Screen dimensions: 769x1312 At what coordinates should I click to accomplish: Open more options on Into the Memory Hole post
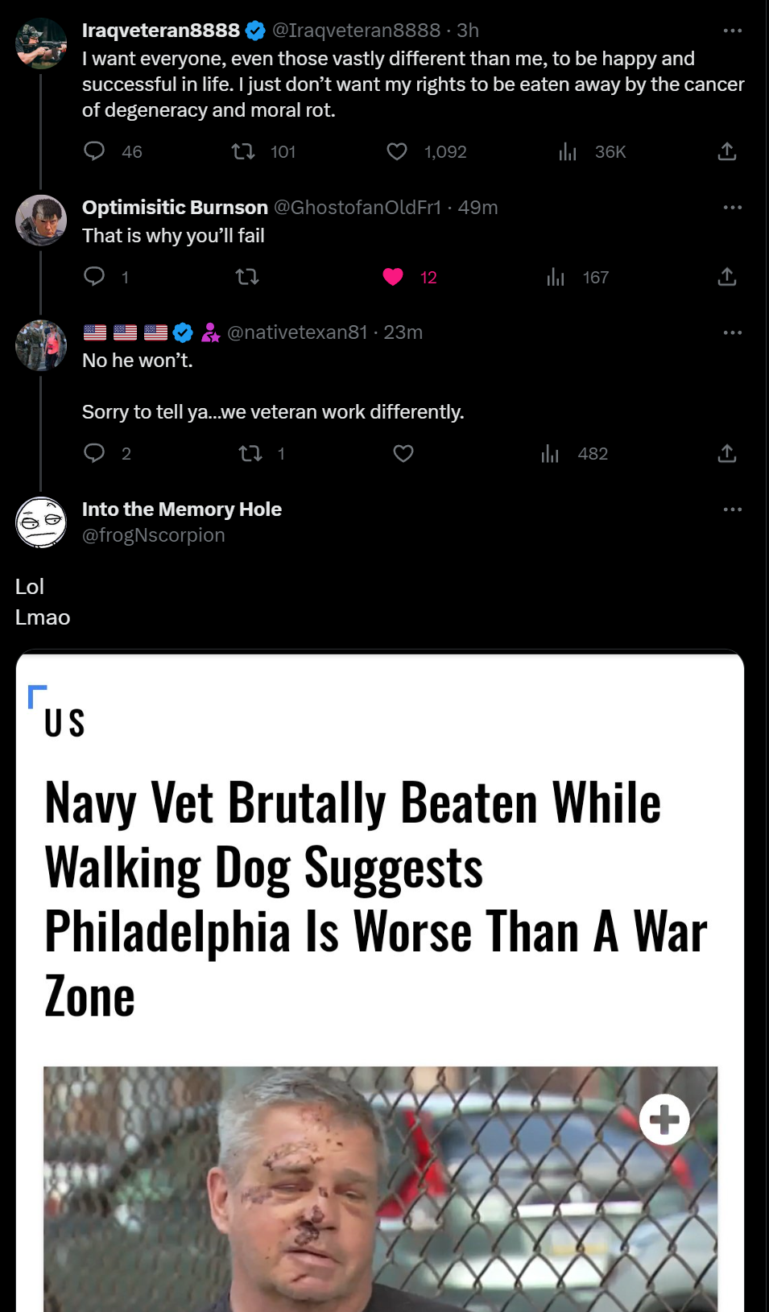(x=732, y=510)
